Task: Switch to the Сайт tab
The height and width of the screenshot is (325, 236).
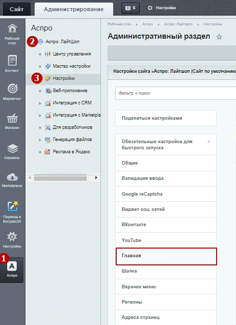Action: point(17,9)
